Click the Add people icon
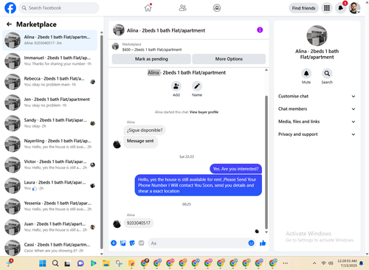Screen dimensions: 369x270 click(x=176, y=86)
